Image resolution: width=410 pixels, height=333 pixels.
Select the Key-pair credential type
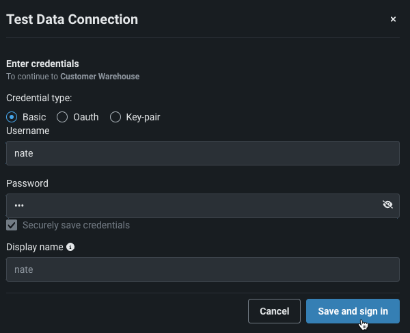(x=115, y=117)
